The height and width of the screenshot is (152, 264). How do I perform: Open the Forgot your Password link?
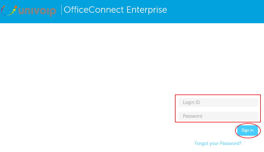218,143
